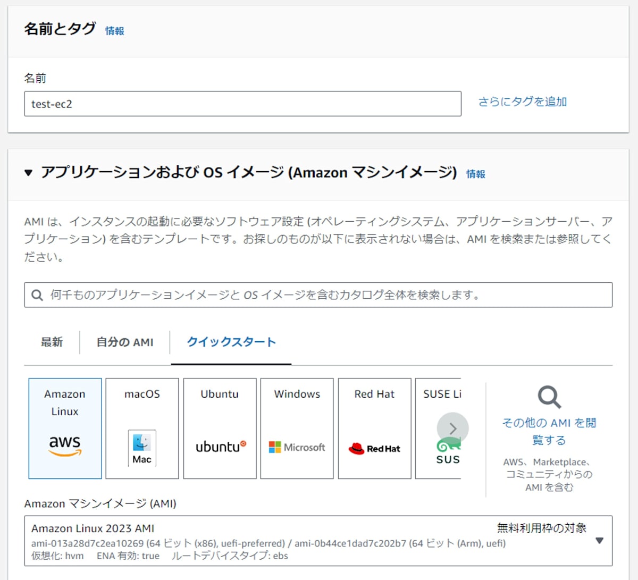Switch to the 自分の AMI tab
The image size is (638, 580).
click(125, 342)
